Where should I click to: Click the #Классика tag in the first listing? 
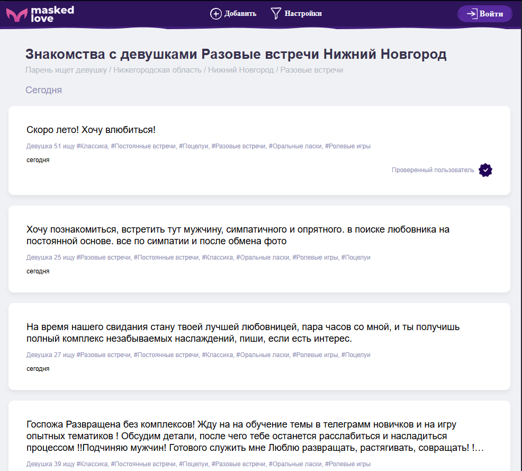(x=92, y=146)
